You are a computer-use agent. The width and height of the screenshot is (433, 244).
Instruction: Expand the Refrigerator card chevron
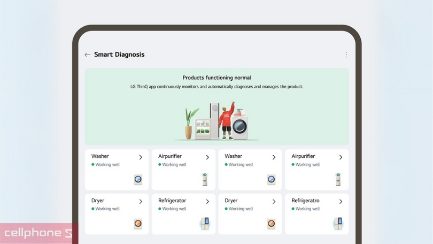click(x=207, y=202)
